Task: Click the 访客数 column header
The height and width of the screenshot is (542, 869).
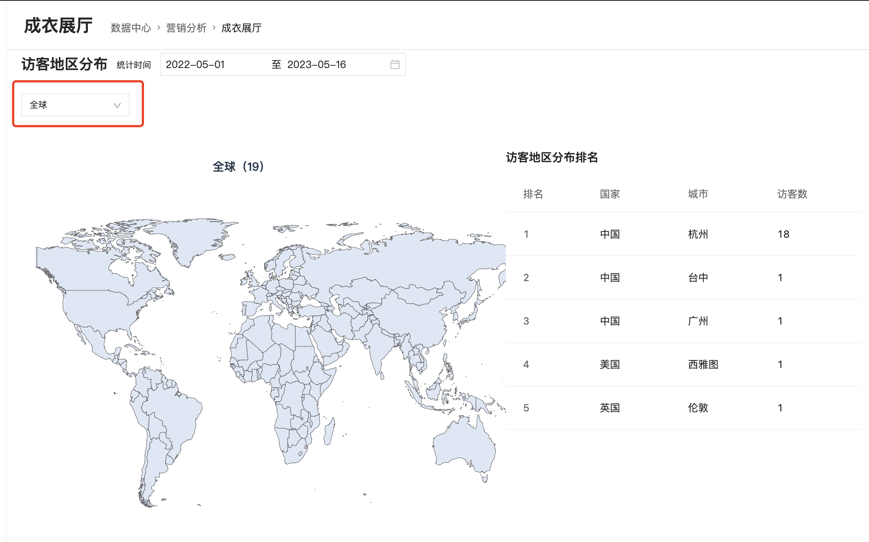Action: tap(792, 194)
